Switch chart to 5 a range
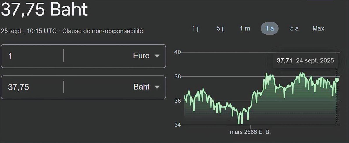The height and width of the screenshot is (143, 349). point(294,28)
